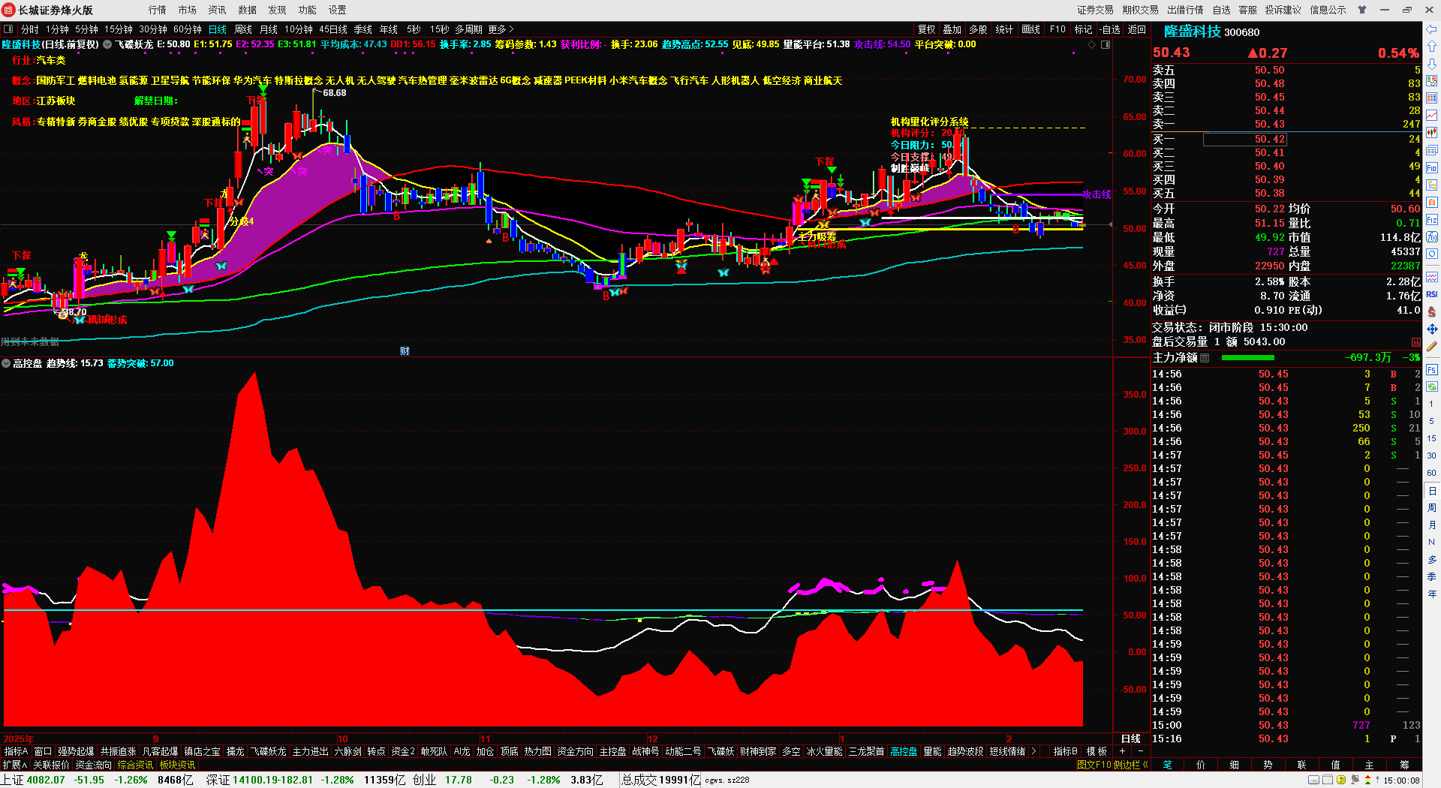The width and height of the screenshot is (1441, 788).
Task: Open the 多周期 dropdown
Action: tap(468, 29)
